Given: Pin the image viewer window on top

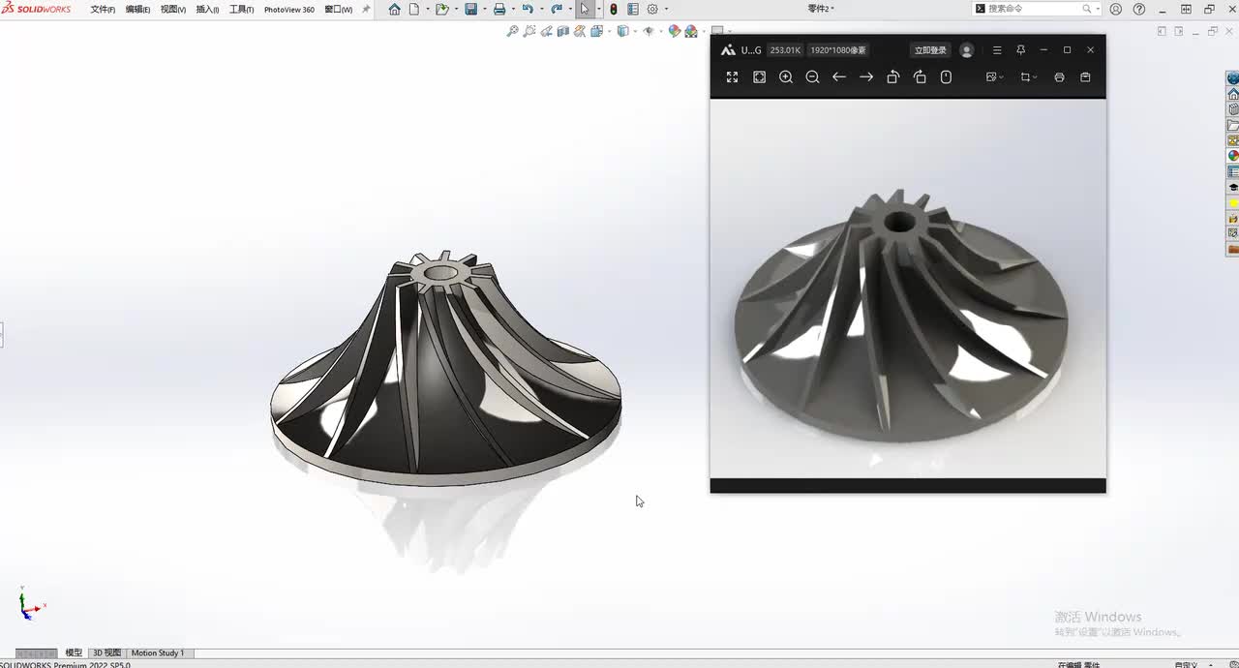Looking at the screenshot, I should coord(1020,50).
